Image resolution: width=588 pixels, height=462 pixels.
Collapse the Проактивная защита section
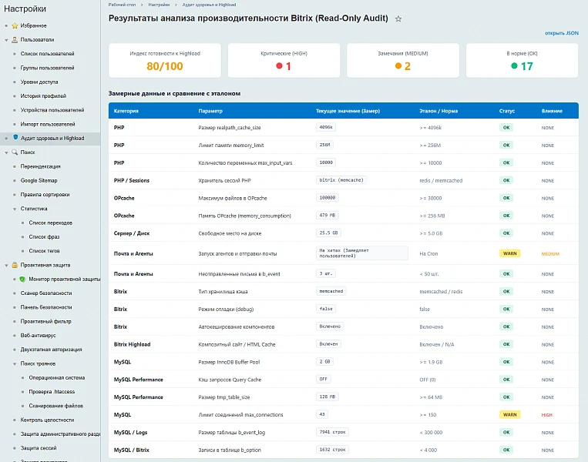point(6,266)
